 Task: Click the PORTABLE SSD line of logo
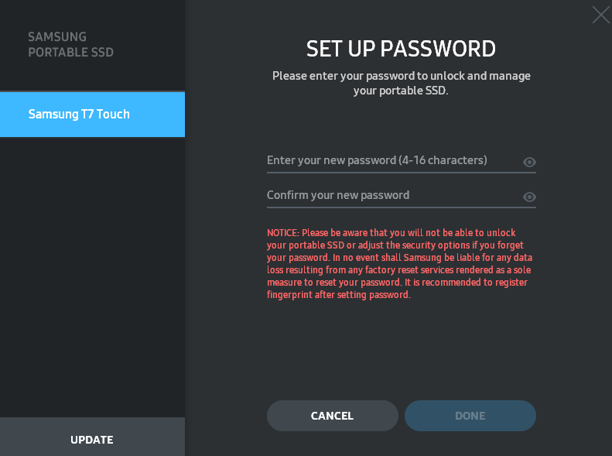point(70,53)
